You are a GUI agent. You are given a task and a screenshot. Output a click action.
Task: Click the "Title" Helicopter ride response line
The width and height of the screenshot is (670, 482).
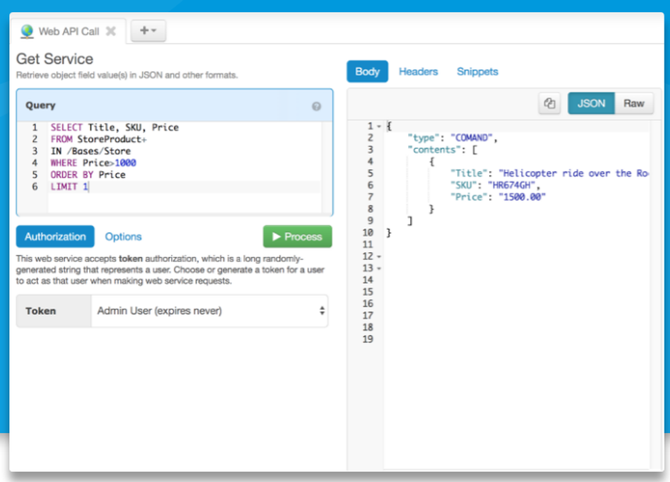coord(549,173)
